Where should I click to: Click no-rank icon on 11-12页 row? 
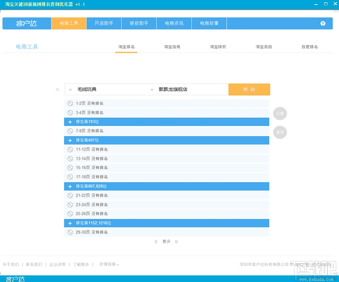pyautogui.click(x=70, y=149)
